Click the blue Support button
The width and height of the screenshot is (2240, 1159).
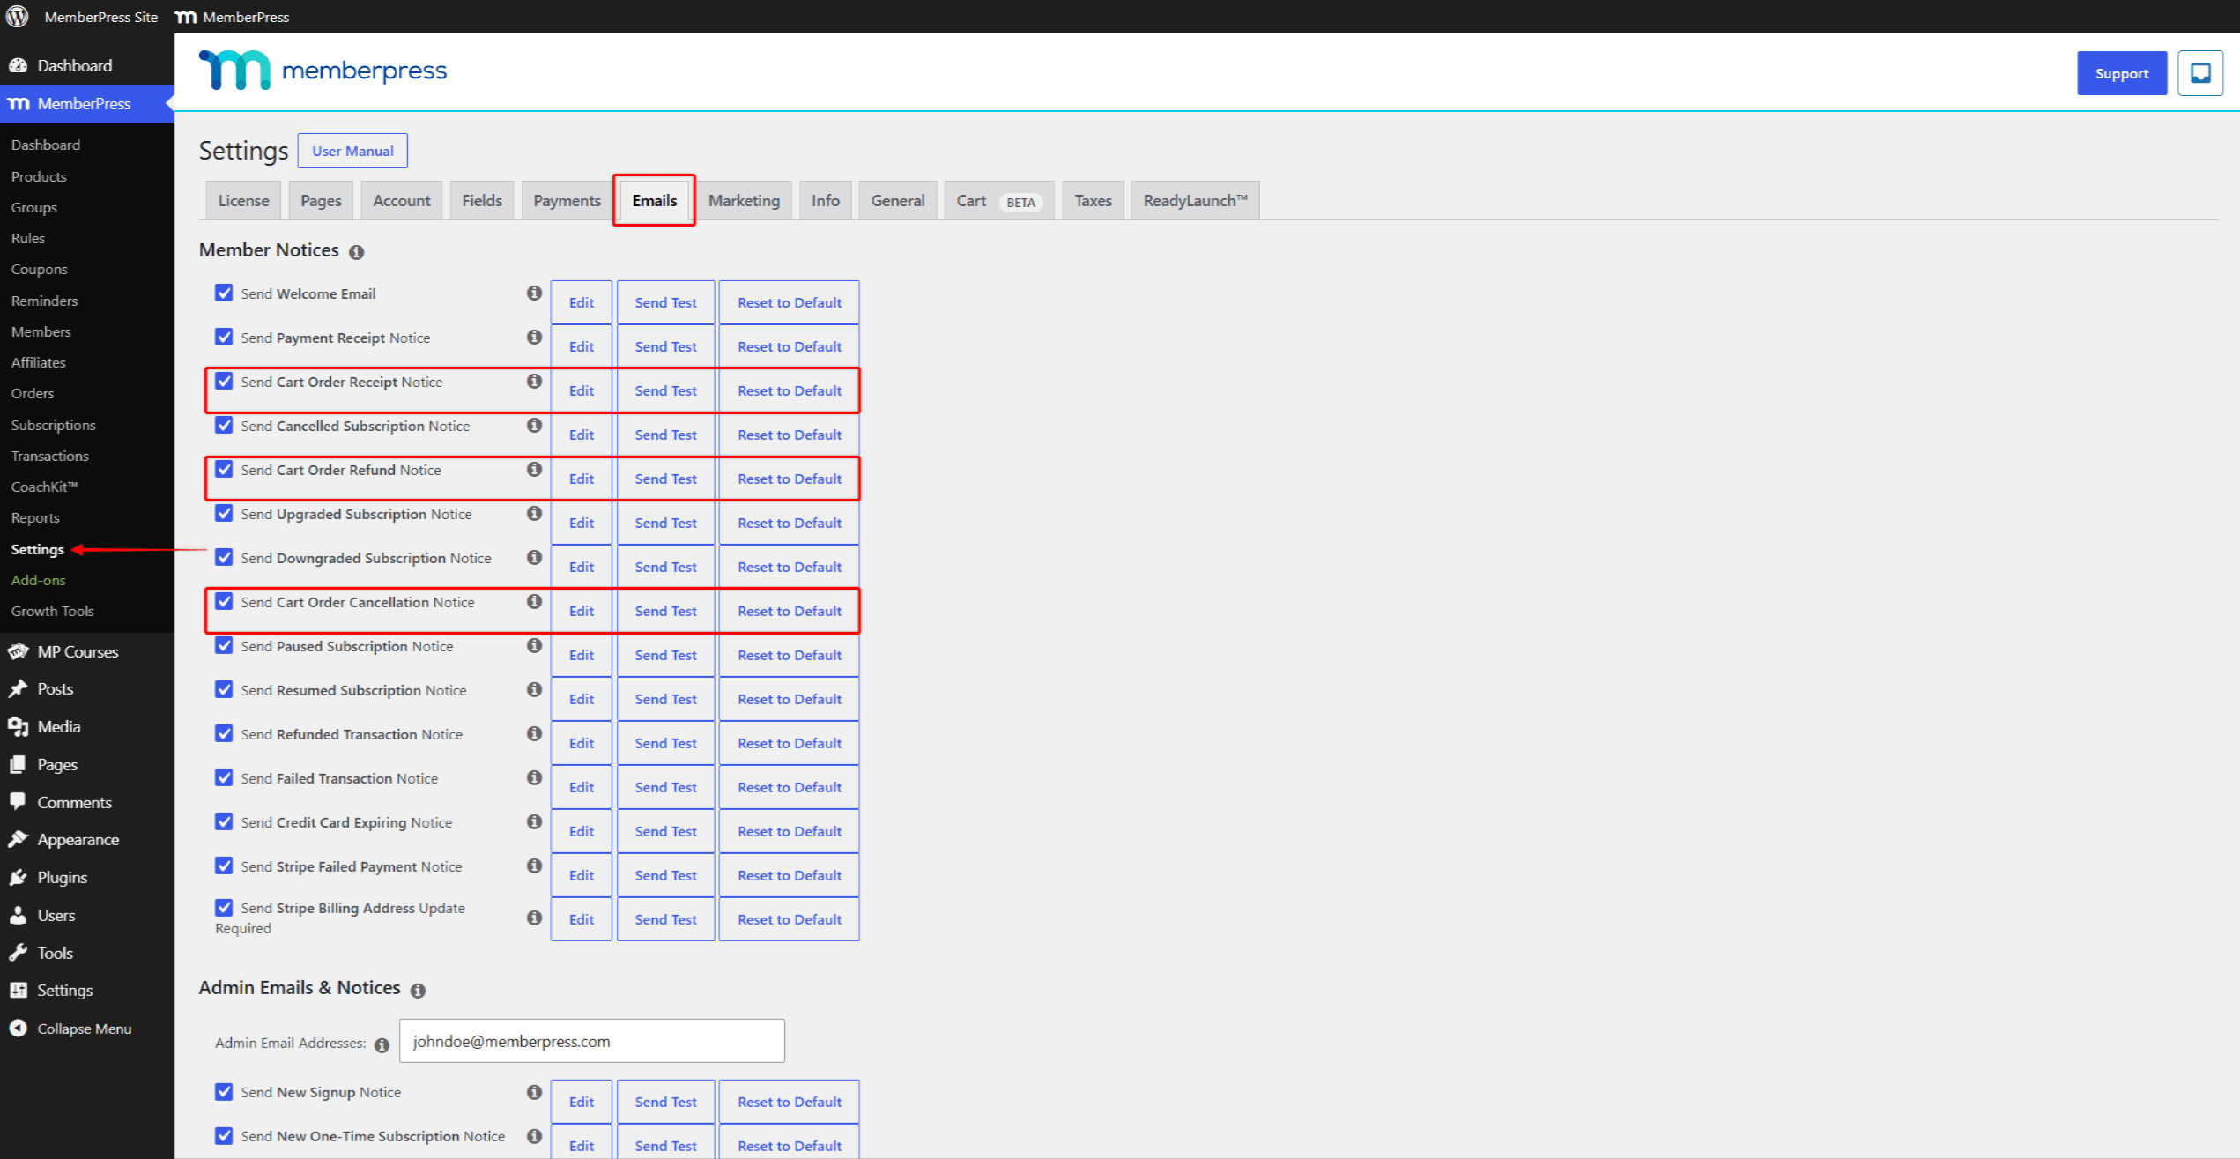click(2121, 73)
